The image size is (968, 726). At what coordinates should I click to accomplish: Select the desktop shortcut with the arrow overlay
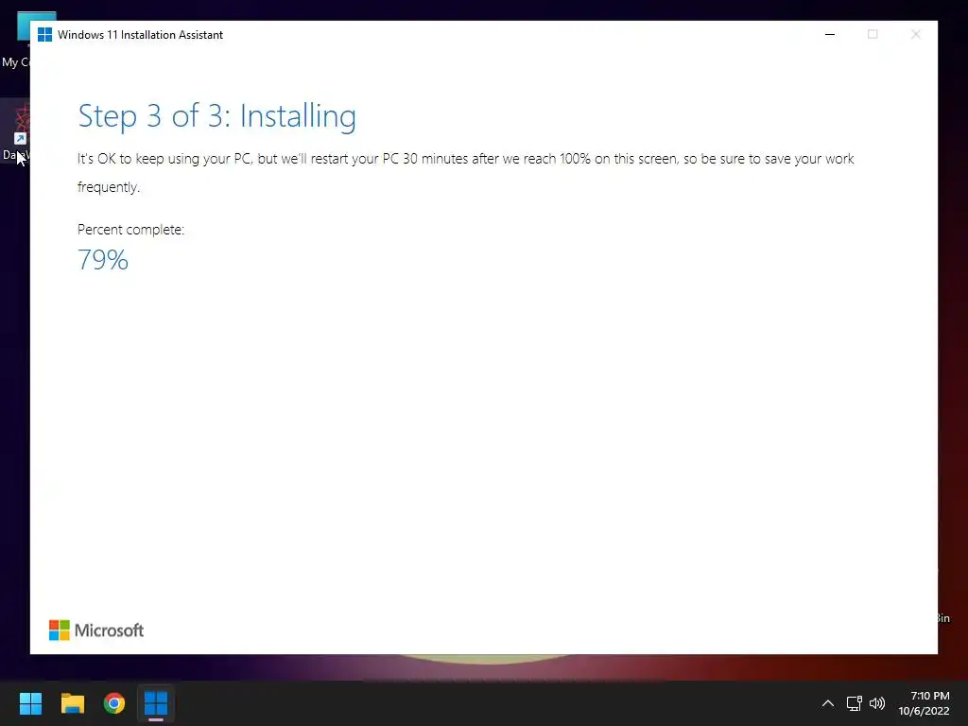coord(15,132)
